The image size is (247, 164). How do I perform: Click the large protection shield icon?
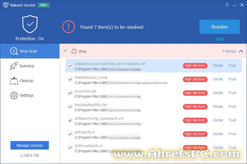pos(30,24)
